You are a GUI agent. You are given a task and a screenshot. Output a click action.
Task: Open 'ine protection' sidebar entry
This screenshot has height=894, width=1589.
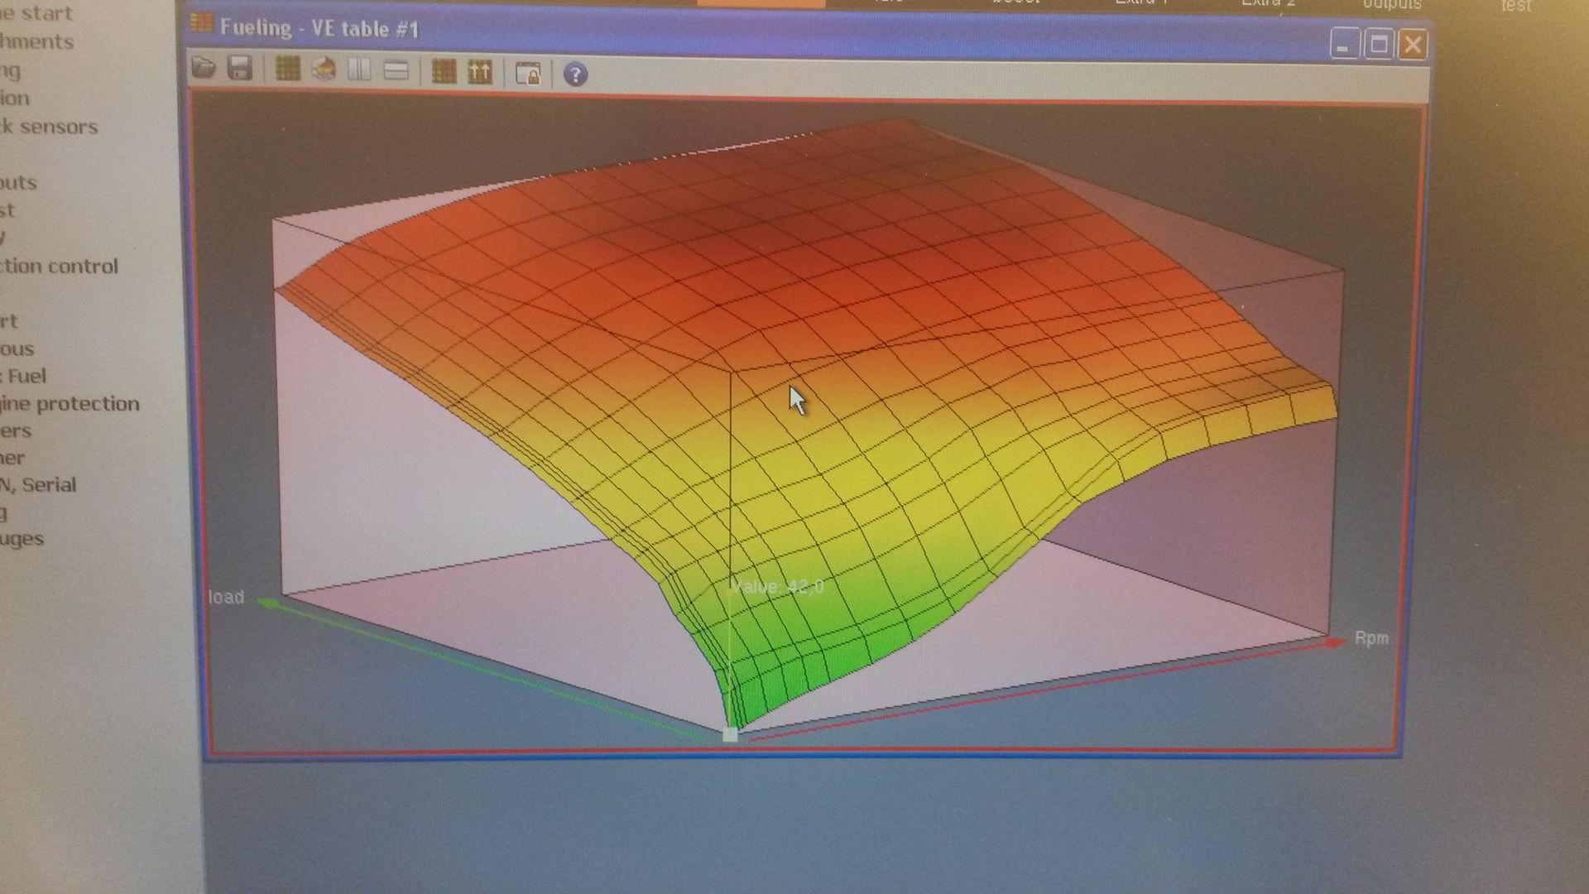click(70, 404)
